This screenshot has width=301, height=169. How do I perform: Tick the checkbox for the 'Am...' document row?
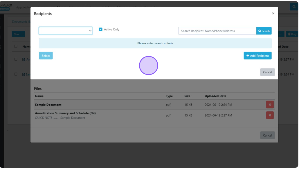16,59
